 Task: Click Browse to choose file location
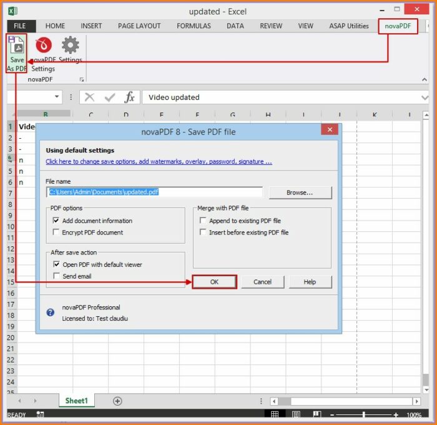[x=300, y=192]
